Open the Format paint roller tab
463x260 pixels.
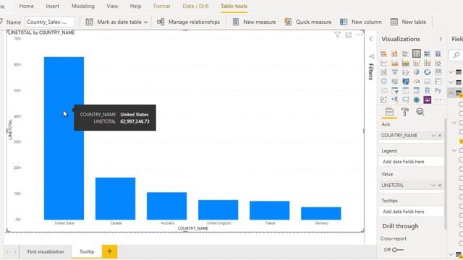click(405, 112)
